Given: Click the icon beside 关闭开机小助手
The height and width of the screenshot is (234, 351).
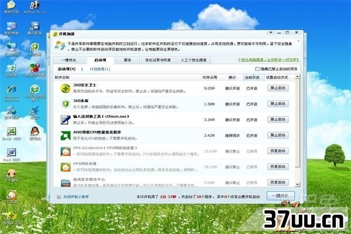Looking at the screenshot, I should pos(59,197).
